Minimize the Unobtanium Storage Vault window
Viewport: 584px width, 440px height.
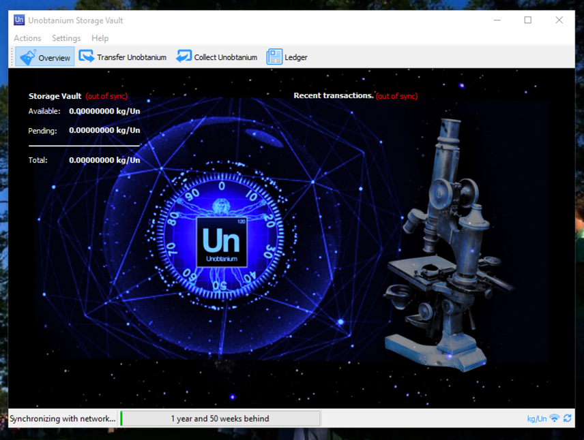(496, 20)
